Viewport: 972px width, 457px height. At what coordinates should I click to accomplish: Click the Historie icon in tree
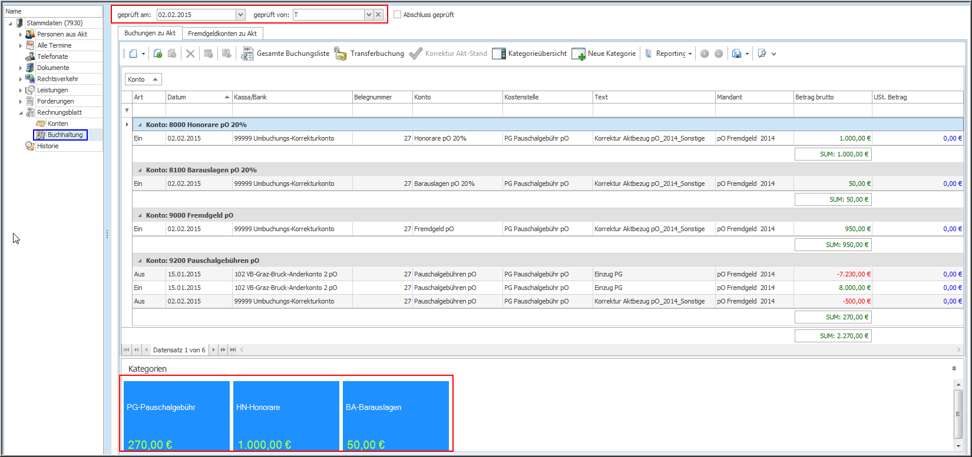[30, 146]
